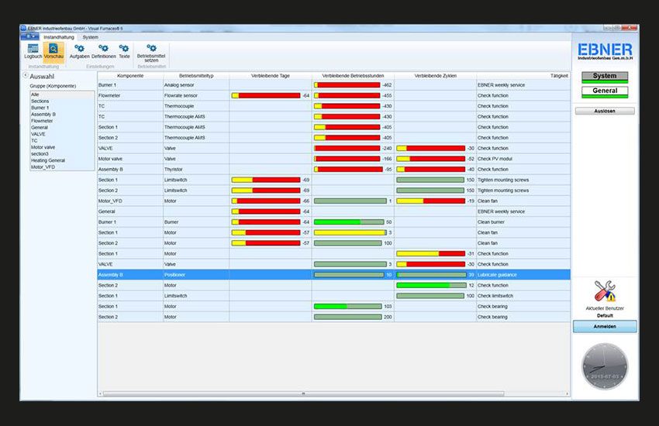The image size is (659, 426).
Task: Select the 'Analog sensor' cell
Action: [196, 85]
